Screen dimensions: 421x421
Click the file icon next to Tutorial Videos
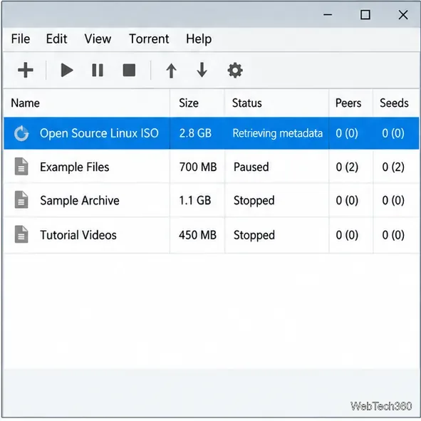(21, 234)
